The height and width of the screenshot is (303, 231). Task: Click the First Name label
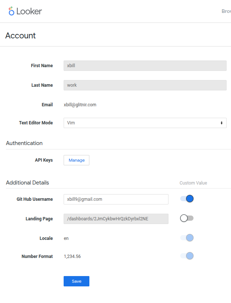coord(42,66)
